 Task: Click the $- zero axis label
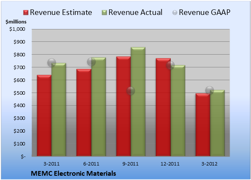coord(23,157)
